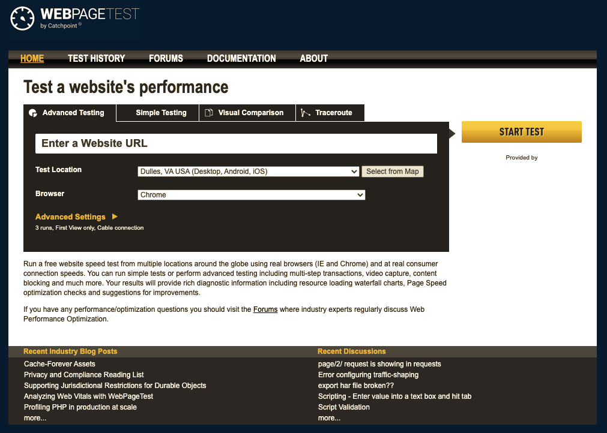The image size is (607, 433).
Task: Open Supporting Jurisdictional Restrictions for Durable Objects
Action: [115, 386]
